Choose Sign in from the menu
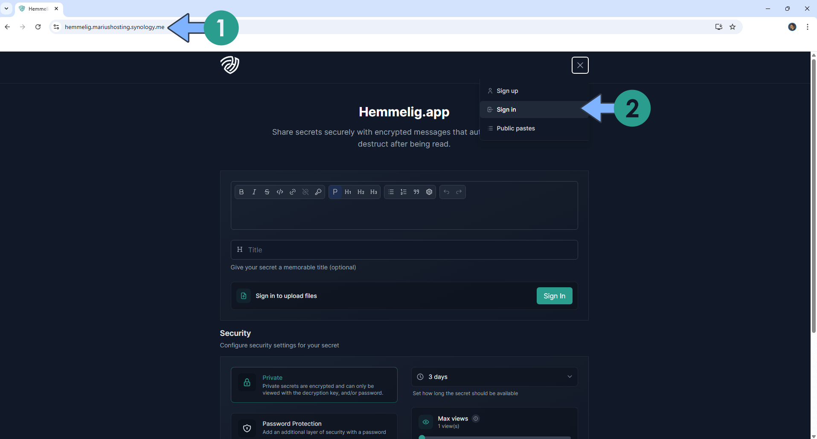Viewport: 817px width, 439px height. [534, 110]
